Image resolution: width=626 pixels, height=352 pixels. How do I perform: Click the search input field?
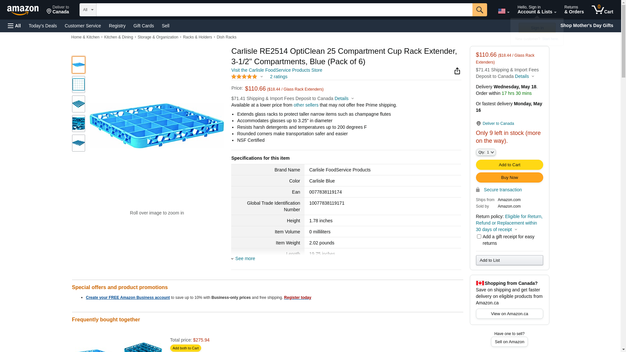tap(284, 10)
